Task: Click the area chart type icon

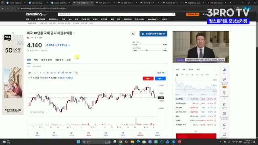Action: pos(35,73)
